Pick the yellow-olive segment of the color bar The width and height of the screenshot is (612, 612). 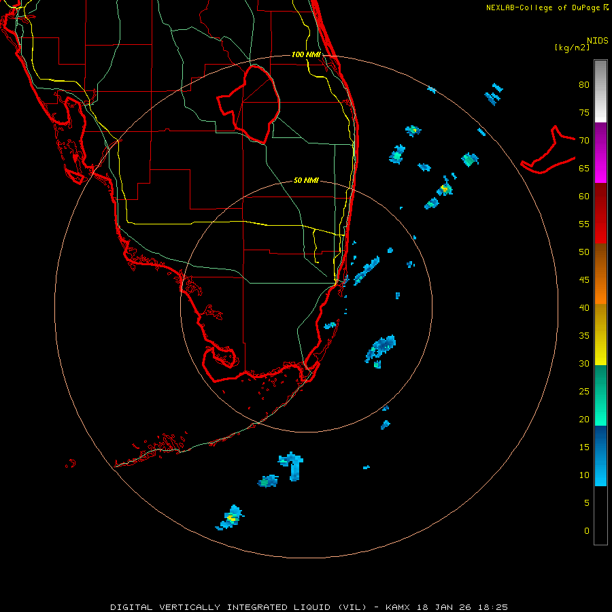600,335
